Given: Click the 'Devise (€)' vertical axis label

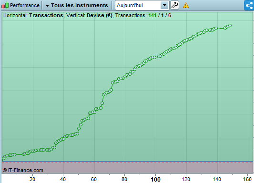Looking at the screenshot, I should (100, 15).
